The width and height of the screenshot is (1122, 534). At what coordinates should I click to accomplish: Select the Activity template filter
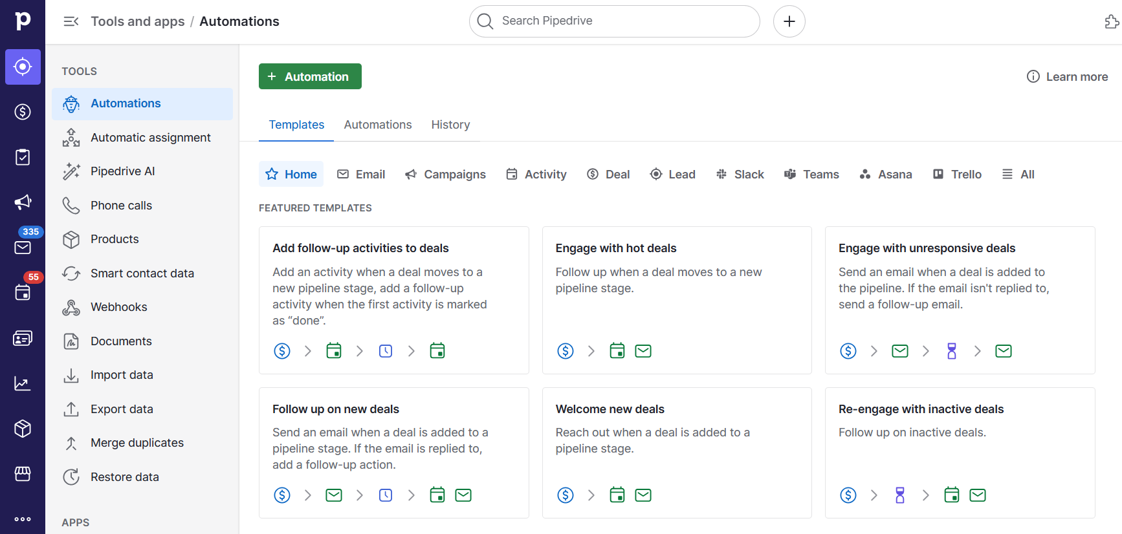pos(536,174)
